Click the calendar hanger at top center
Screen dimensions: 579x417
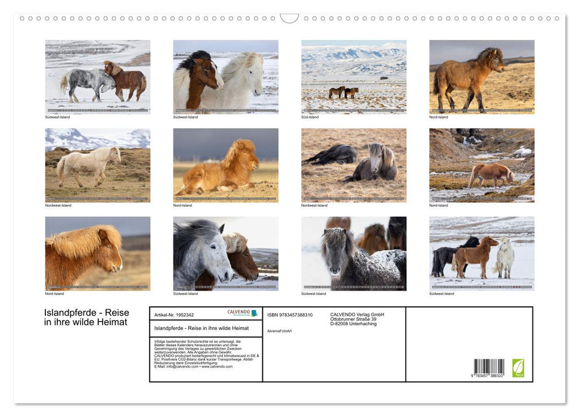click(x=289, y=16)
